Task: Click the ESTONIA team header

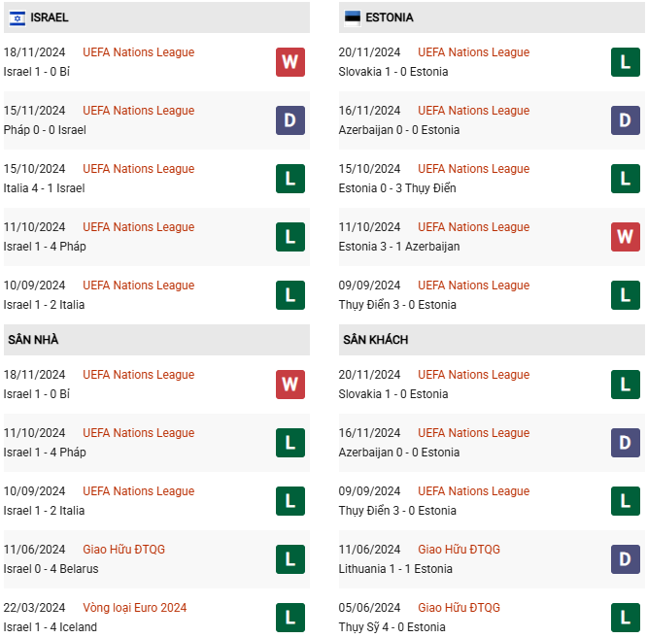Action: point(492,17)
